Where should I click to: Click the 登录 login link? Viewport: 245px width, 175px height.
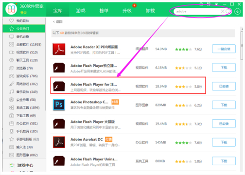[x=23, y=13]
